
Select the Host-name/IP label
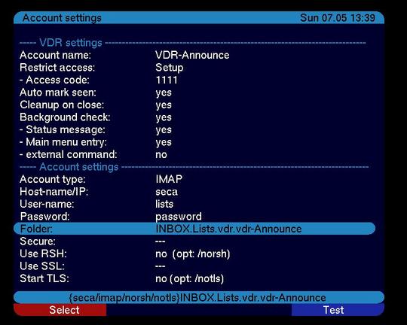(54, 192)
